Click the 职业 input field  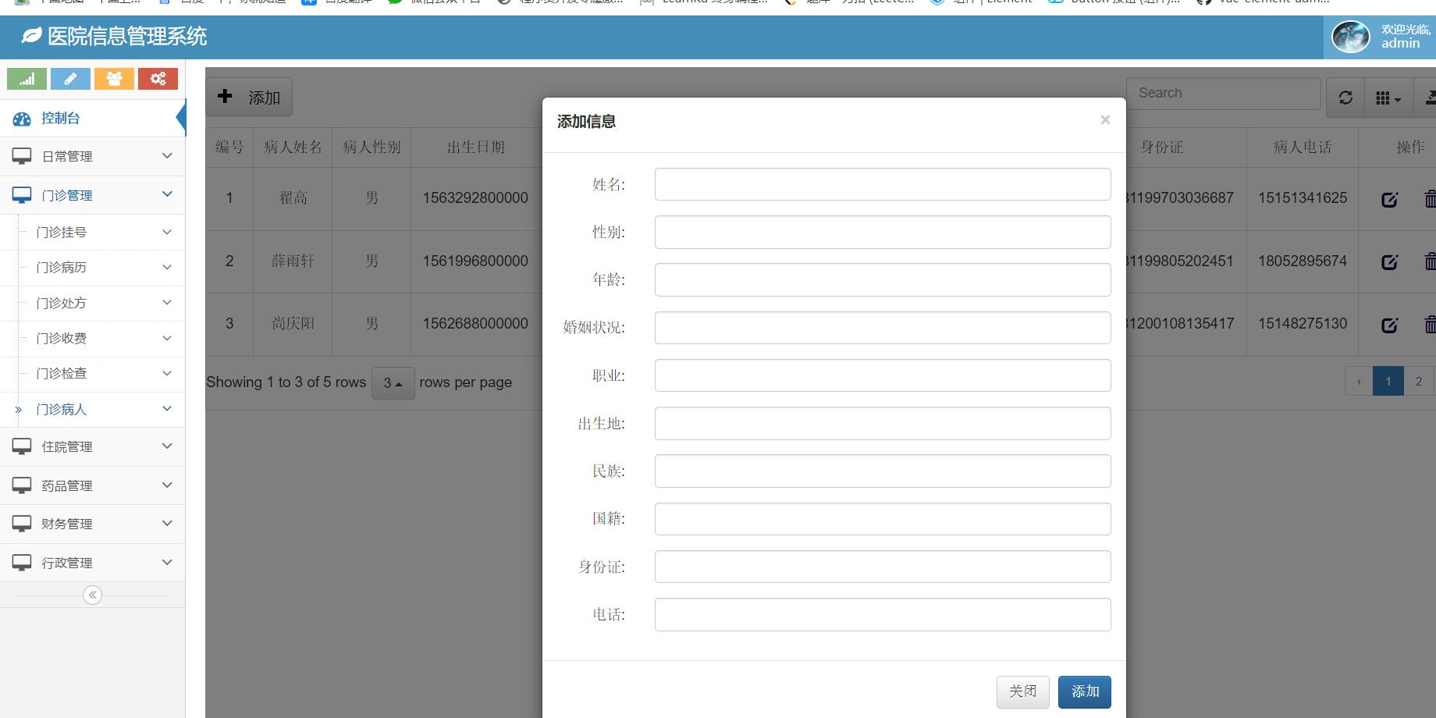[x=883, y=375]
